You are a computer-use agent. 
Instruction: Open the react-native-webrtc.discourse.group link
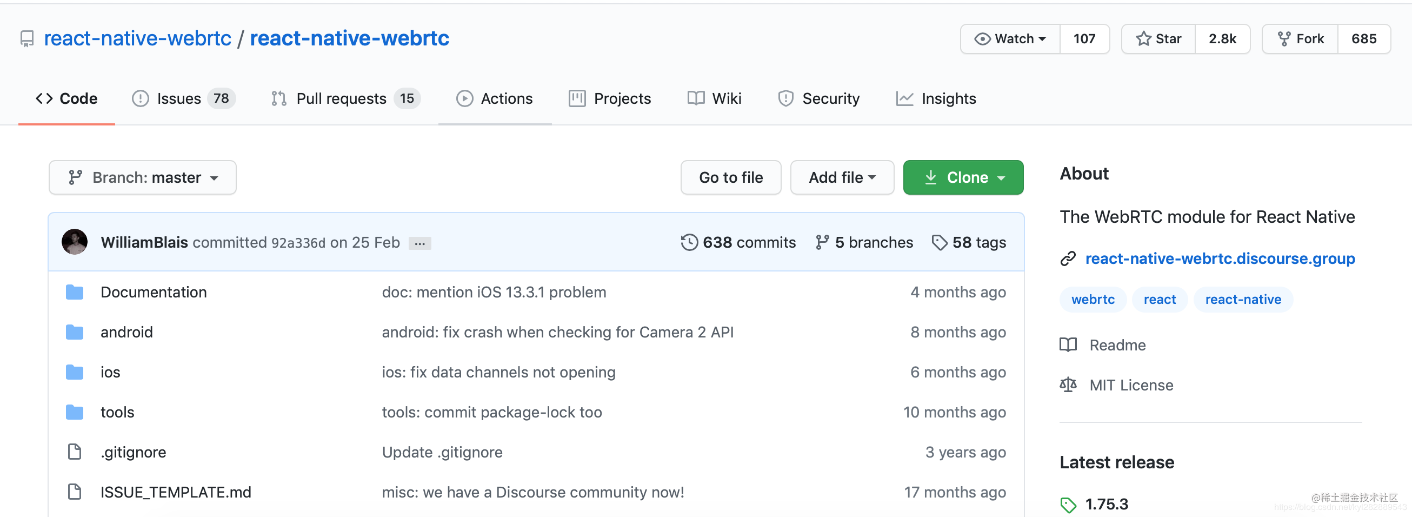point(1220,259)
